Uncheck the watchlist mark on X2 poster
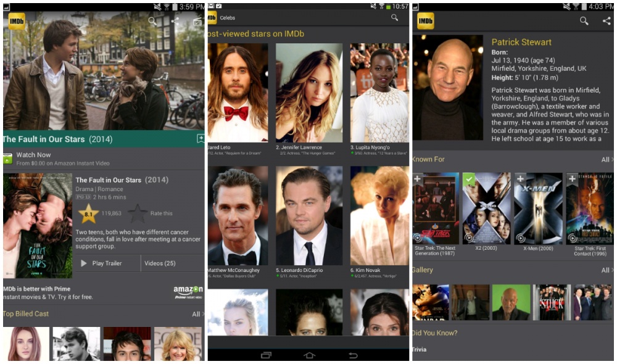 click(x=469, y=179)
